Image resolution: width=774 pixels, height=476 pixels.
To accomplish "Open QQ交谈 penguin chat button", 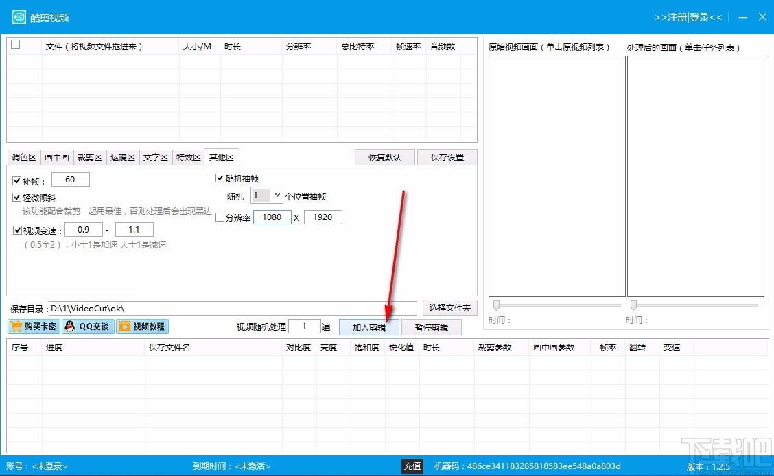I will pos(88,326).
